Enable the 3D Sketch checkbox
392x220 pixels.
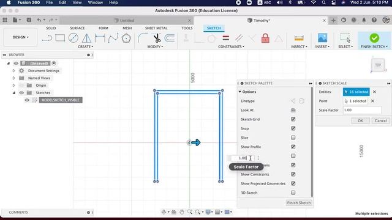click(x=293, y=193)
